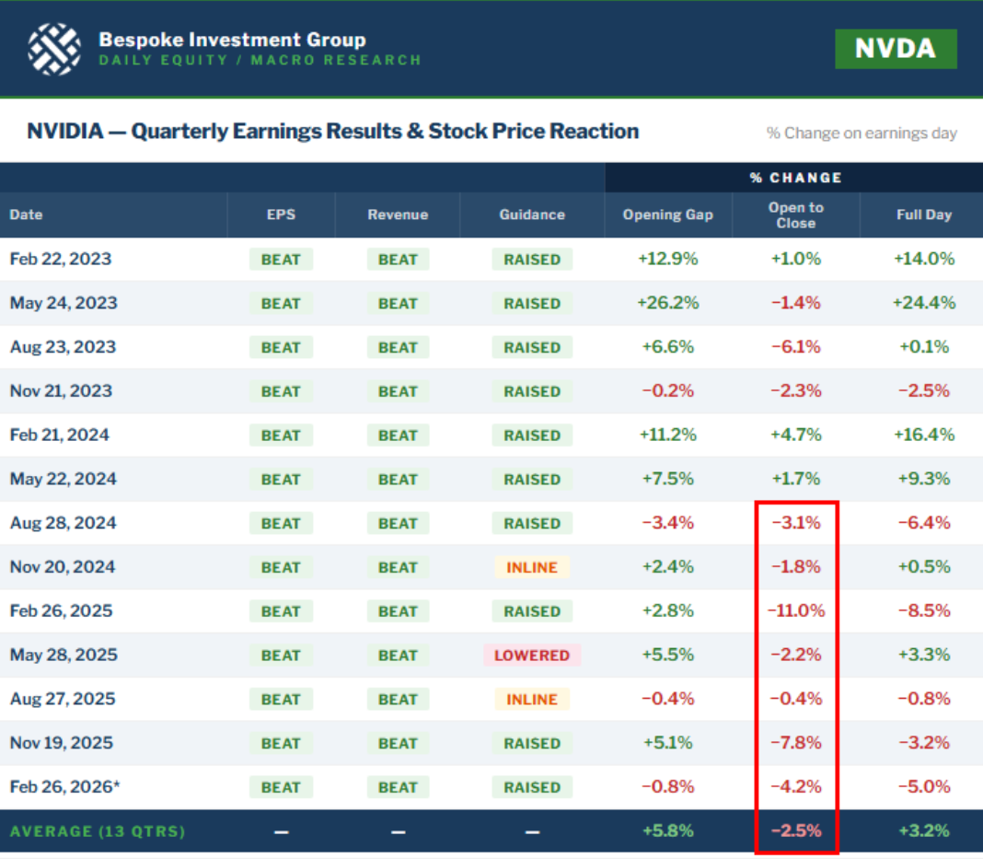Select the +16.4% full day value

click(x=923, y=435)
